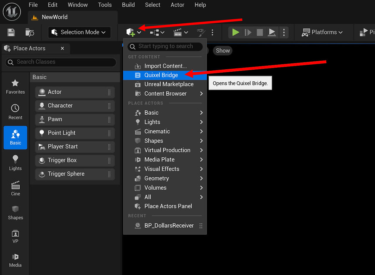This screenshot has height=275, width=375.
Task: Click the Unreal Engine logo icon
Action: coord(12,12)
